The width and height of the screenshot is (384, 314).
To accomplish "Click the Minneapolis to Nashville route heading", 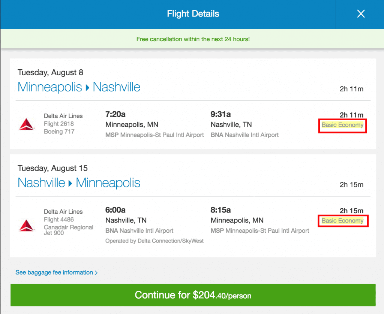I will (79, 87).
